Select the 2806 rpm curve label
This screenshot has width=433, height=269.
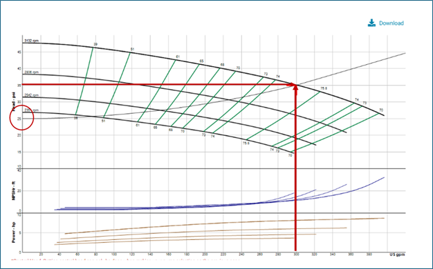(31, 72)
